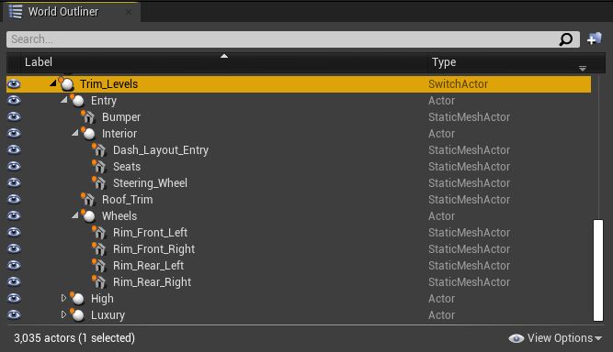The image size is (613, 352).
Task: Toggle visibility of Rim_Rear_Right
Action: point(14,281)
